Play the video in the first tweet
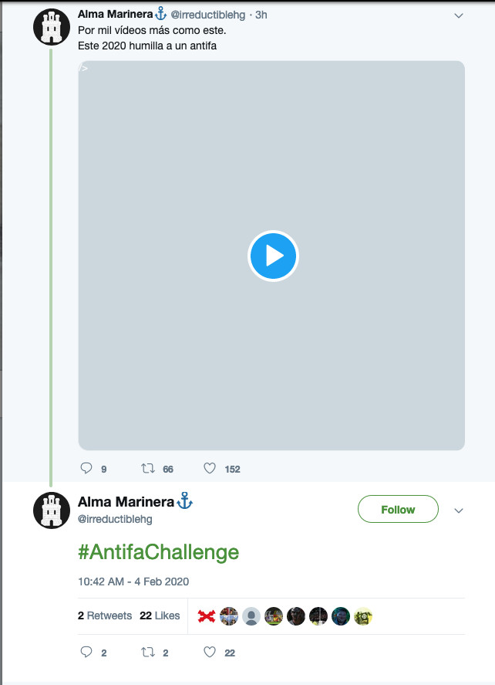The width and height of the screenshot is (495, 685). coord(273,256)
